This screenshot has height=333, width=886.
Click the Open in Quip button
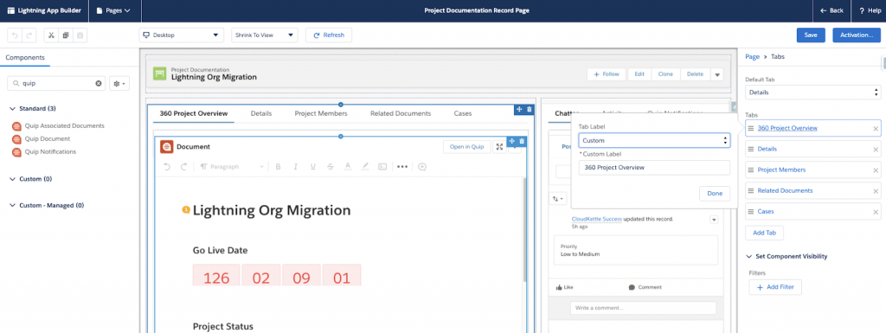pos(466,147)
